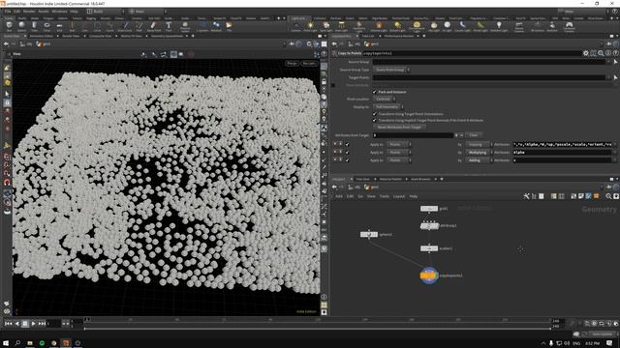This screenshot has width=620, height=348.
Task: Create an Ambient Light from shelf
Action: pos(499,26)
